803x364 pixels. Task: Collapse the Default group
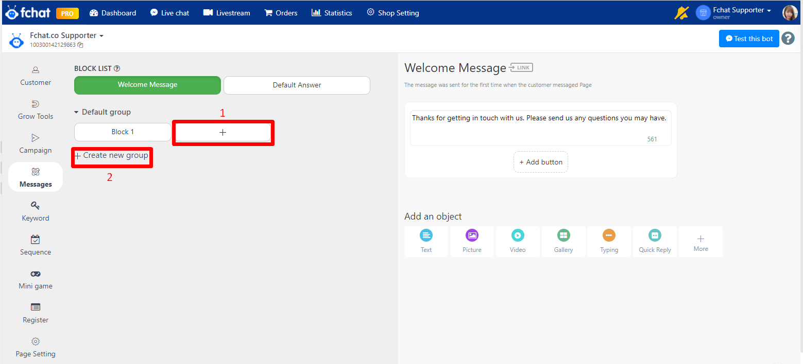coord(102,112)
